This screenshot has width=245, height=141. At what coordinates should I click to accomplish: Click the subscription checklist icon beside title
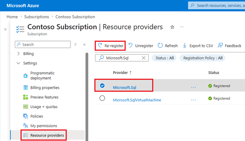coord(20,29)
